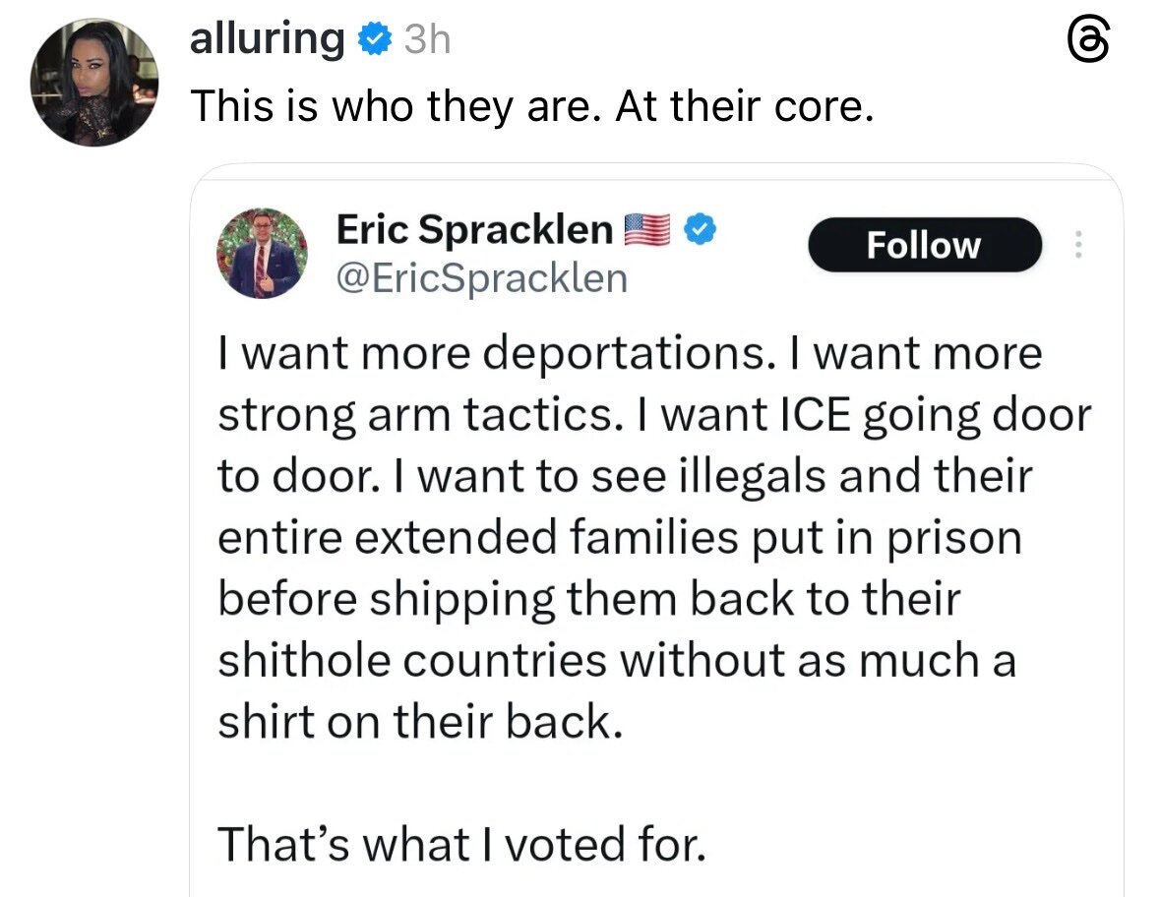Click the "before shipping them back" line

pyautogui.click(x=587, y=599)
